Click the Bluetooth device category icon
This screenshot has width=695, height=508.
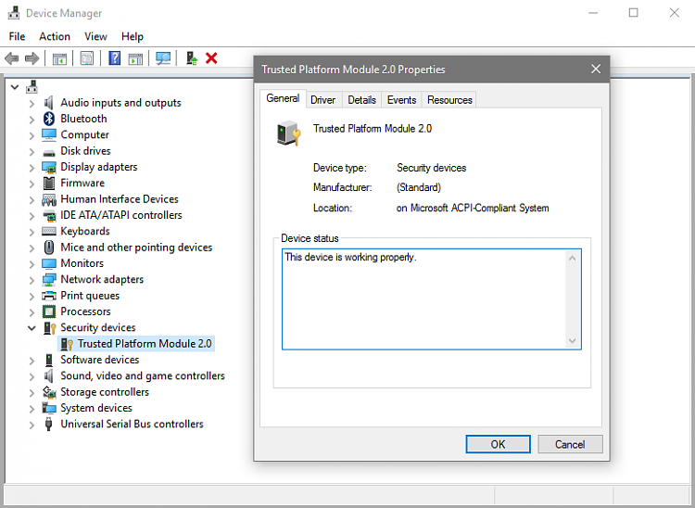(x=49, y=119)
